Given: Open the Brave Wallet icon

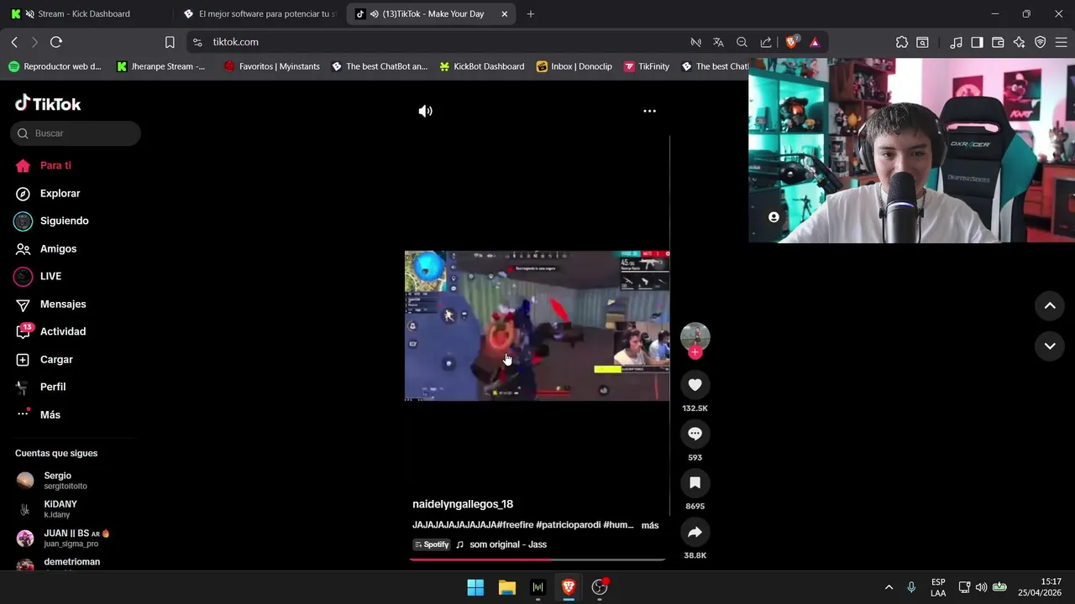Looking at the screenshot, I should [x=998, y=42].
